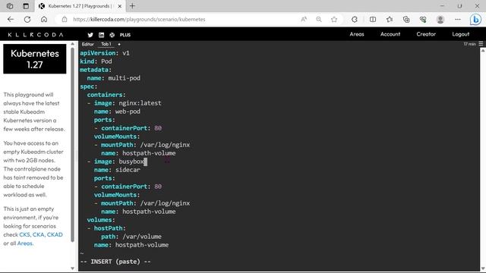Open Killercoda Slack community icon
Image resolution: width=486 pixels, height=273 pixels.
coord(112,35)
